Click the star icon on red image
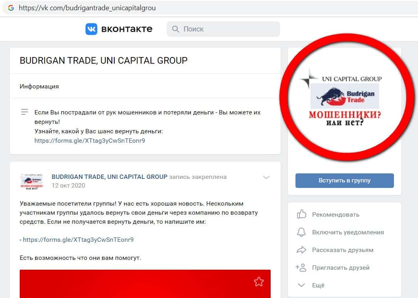Viewport: 418px width, 298px height. coord(258,281)
